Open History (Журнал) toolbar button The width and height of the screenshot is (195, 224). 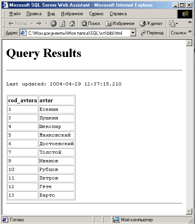151,23
